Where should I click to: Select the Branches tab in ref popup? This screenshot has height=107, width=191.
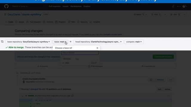pyautogui.click(x=67, y=59)
